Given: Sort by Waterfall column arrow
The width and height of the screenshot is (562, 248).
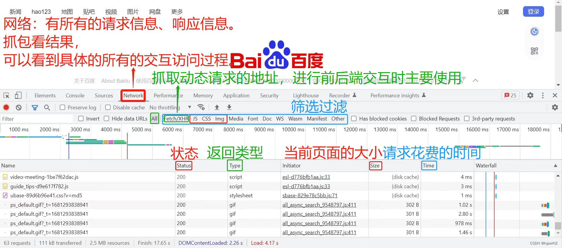Looking at the screenshot, I should 556,166.
